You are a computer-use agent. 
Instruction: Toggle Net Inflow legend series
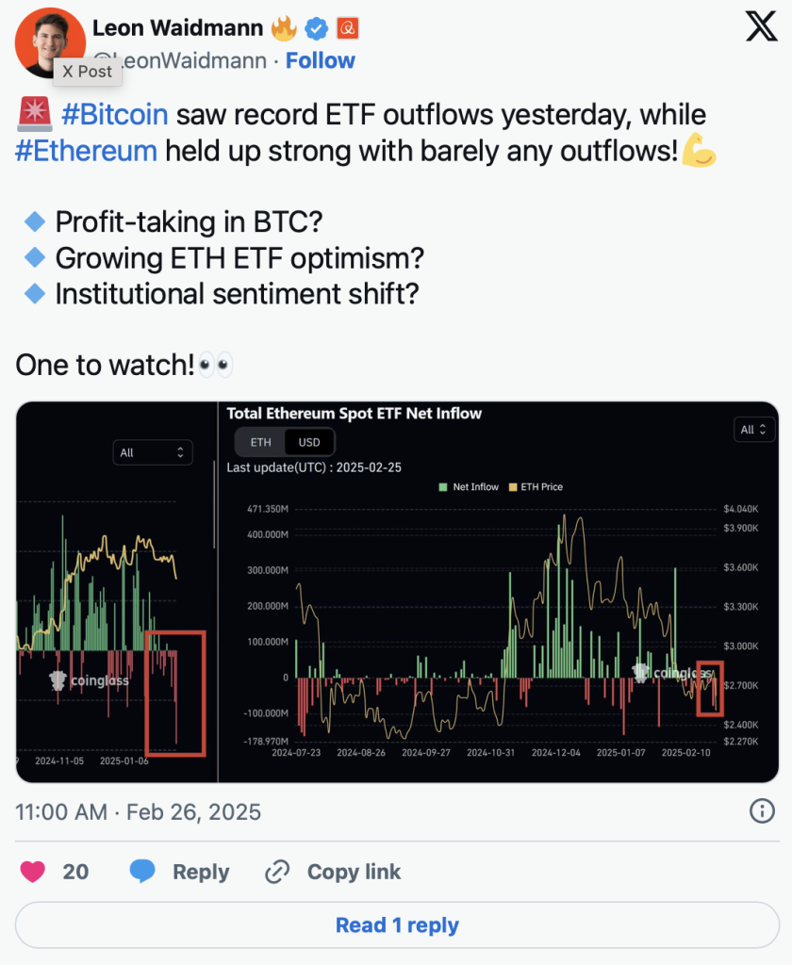(469, 487)
